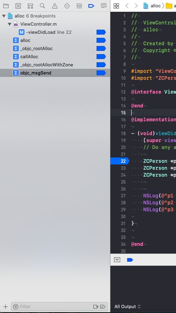Select the _objc_rootAllocWithZone row

click(55, 65)
